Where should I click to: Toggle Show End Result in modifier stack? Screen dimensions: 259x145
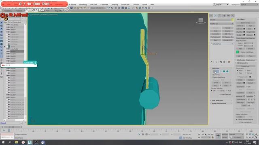pyautogui.click(x=216, y=62)
